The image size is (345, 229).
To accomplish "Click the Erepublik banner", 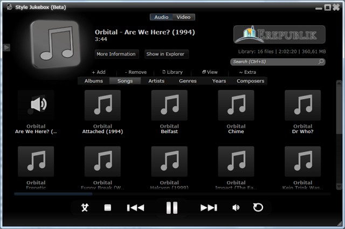I will [x=279, y=34].
